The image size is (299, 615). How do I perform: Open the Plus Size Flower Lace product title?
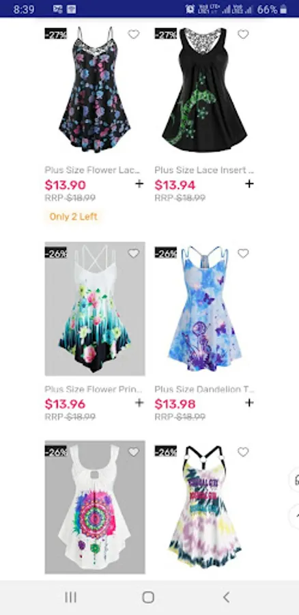pyautogui.click(x=92, y=170)
